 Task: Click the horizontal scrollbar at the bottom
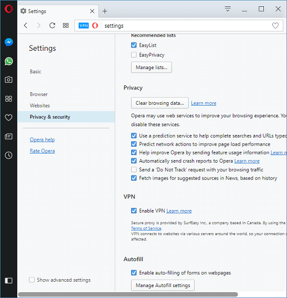pyautogui.click(x=128, y=294)
